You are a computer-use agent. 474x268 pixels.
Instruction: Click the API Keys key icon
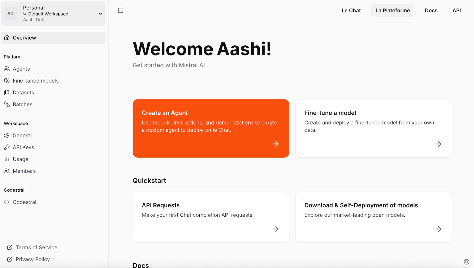(7, 147)
